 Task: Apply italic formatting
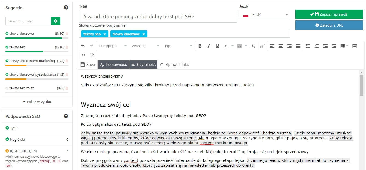coord(209,46)
